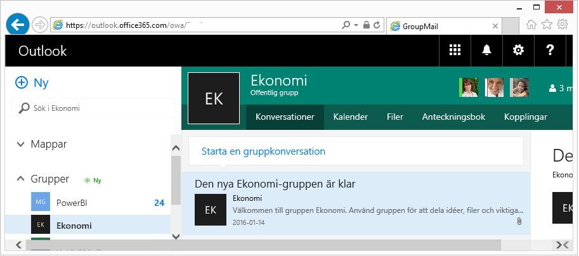
Task: Click Starta en gruppkonversation
Action: coord(263,151)
